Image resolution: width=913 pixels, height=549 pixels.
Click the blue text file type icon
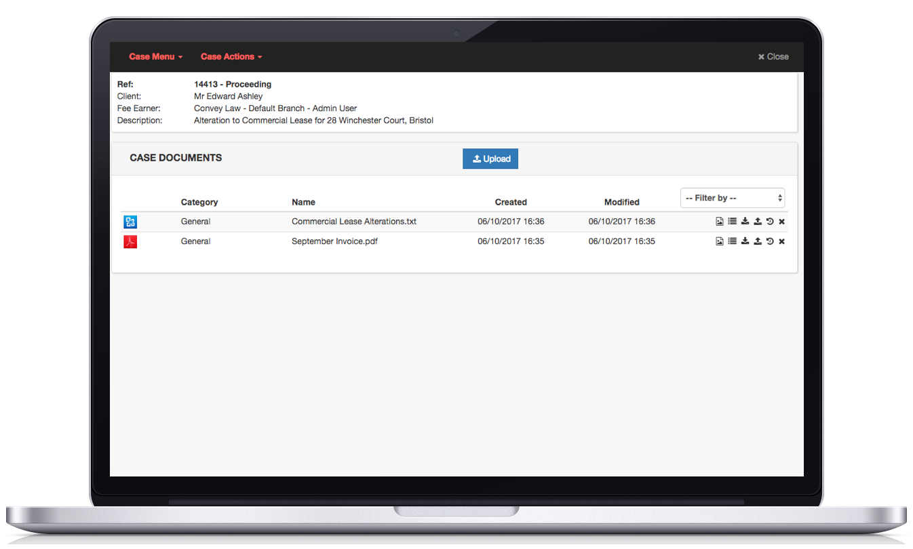pos(130,222)
